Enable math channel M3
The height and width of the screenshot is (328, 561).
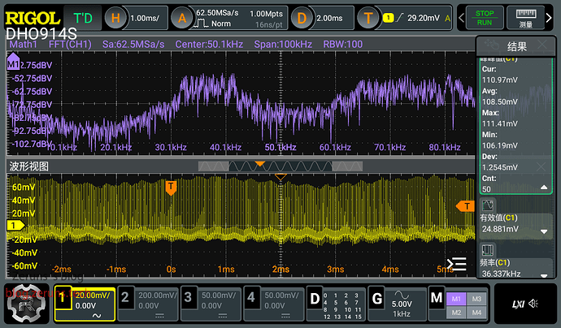click(476, 298)
